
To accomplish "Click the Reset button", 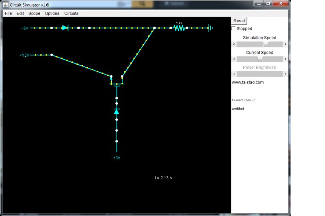I will point(239,21).
